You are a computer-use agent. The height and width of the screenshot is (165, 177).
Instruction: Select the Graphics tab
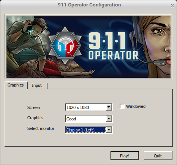point(16,85)
